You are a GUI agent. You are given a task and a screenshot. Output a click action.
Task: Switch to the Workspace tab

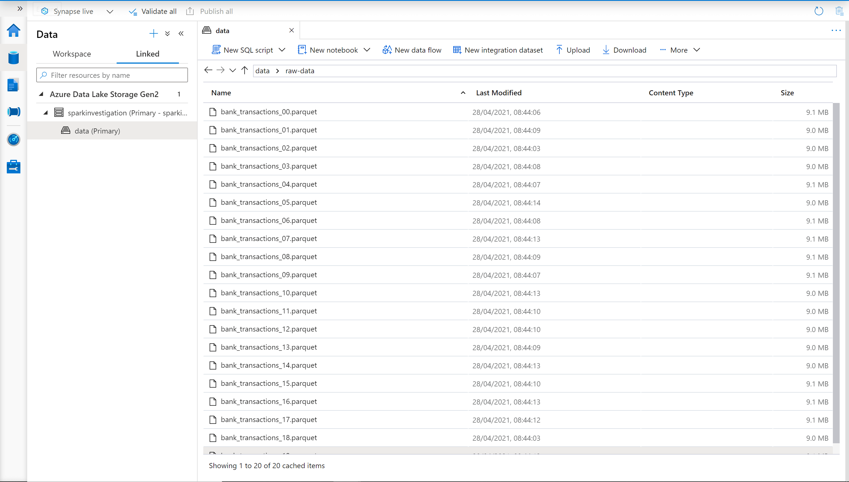click(x=72, y=54)
